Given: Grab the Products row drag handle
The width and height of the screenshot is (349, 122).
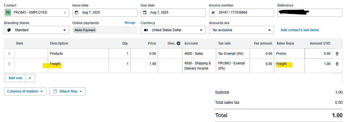Looking at the screenshot, I should point(9,54).
